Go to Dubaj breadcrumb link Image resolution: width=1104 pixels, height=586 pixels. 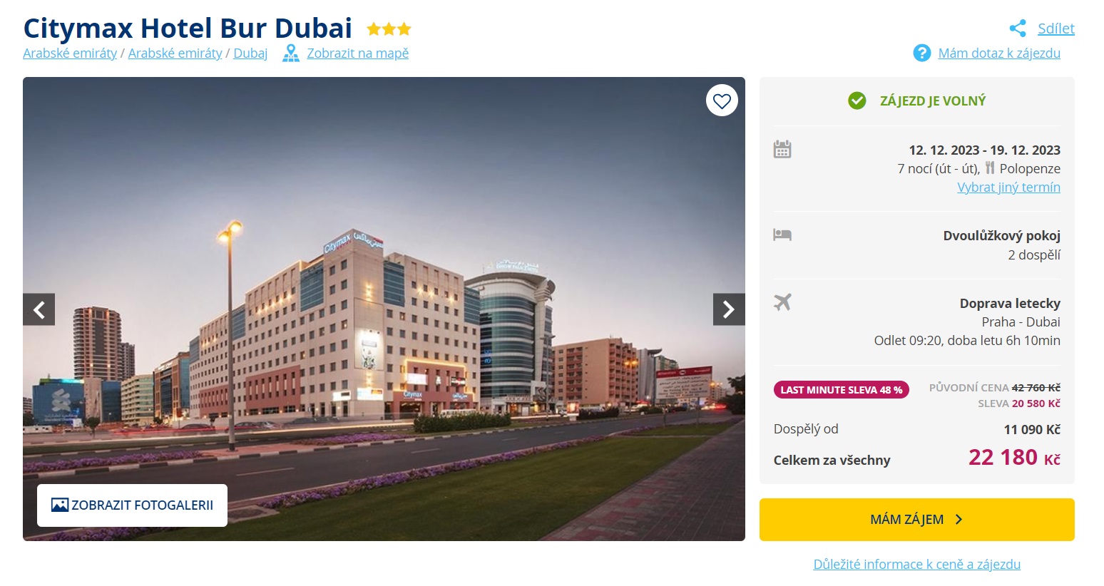pyautogui.click(x=250, y=53)
